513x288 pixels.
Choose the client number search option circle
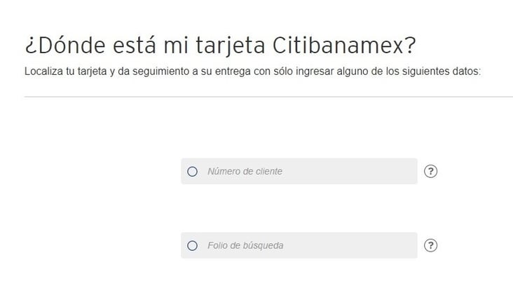click(193, 171)
